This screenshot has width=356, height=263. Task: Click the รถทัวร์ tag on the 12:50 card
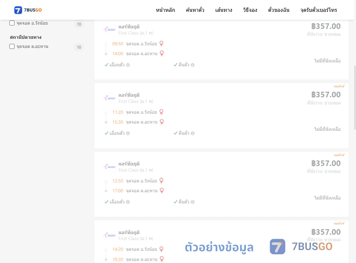point(339,155)
